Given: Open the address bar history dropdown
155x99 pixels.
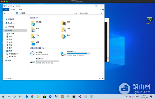Looking at the screenshot, I should 74,13.
